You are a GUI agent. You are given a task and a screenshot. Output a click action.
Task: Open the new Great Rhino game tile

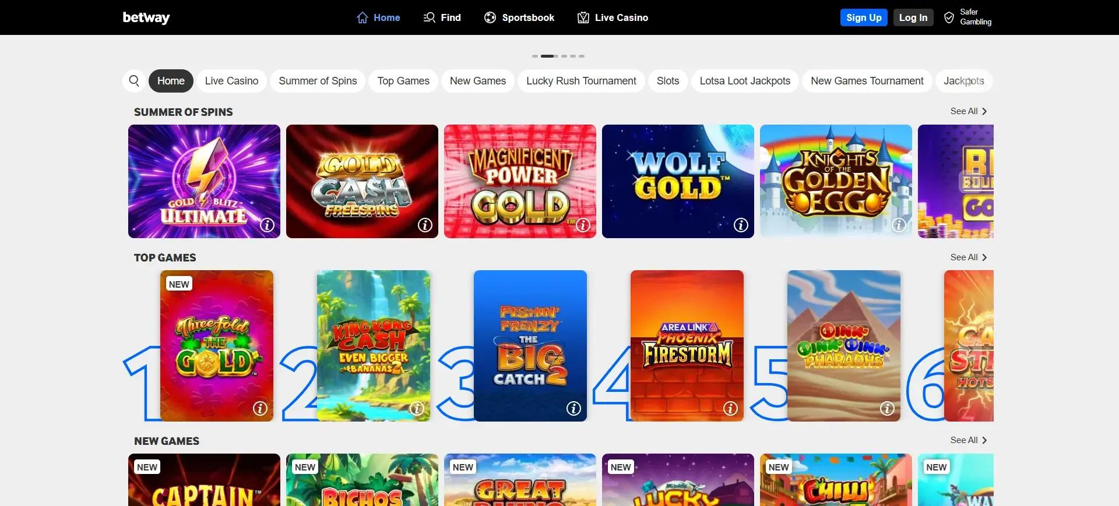[520, 480]
